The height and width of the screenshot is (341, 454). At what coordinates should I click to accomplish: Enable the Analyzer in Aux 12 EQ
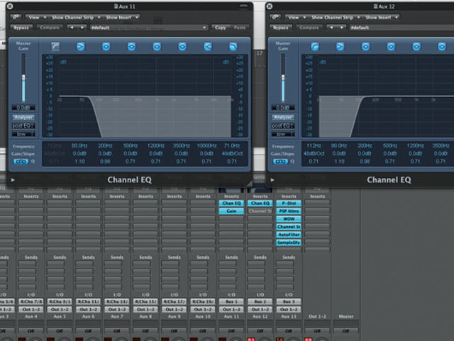tap(283, 117)
